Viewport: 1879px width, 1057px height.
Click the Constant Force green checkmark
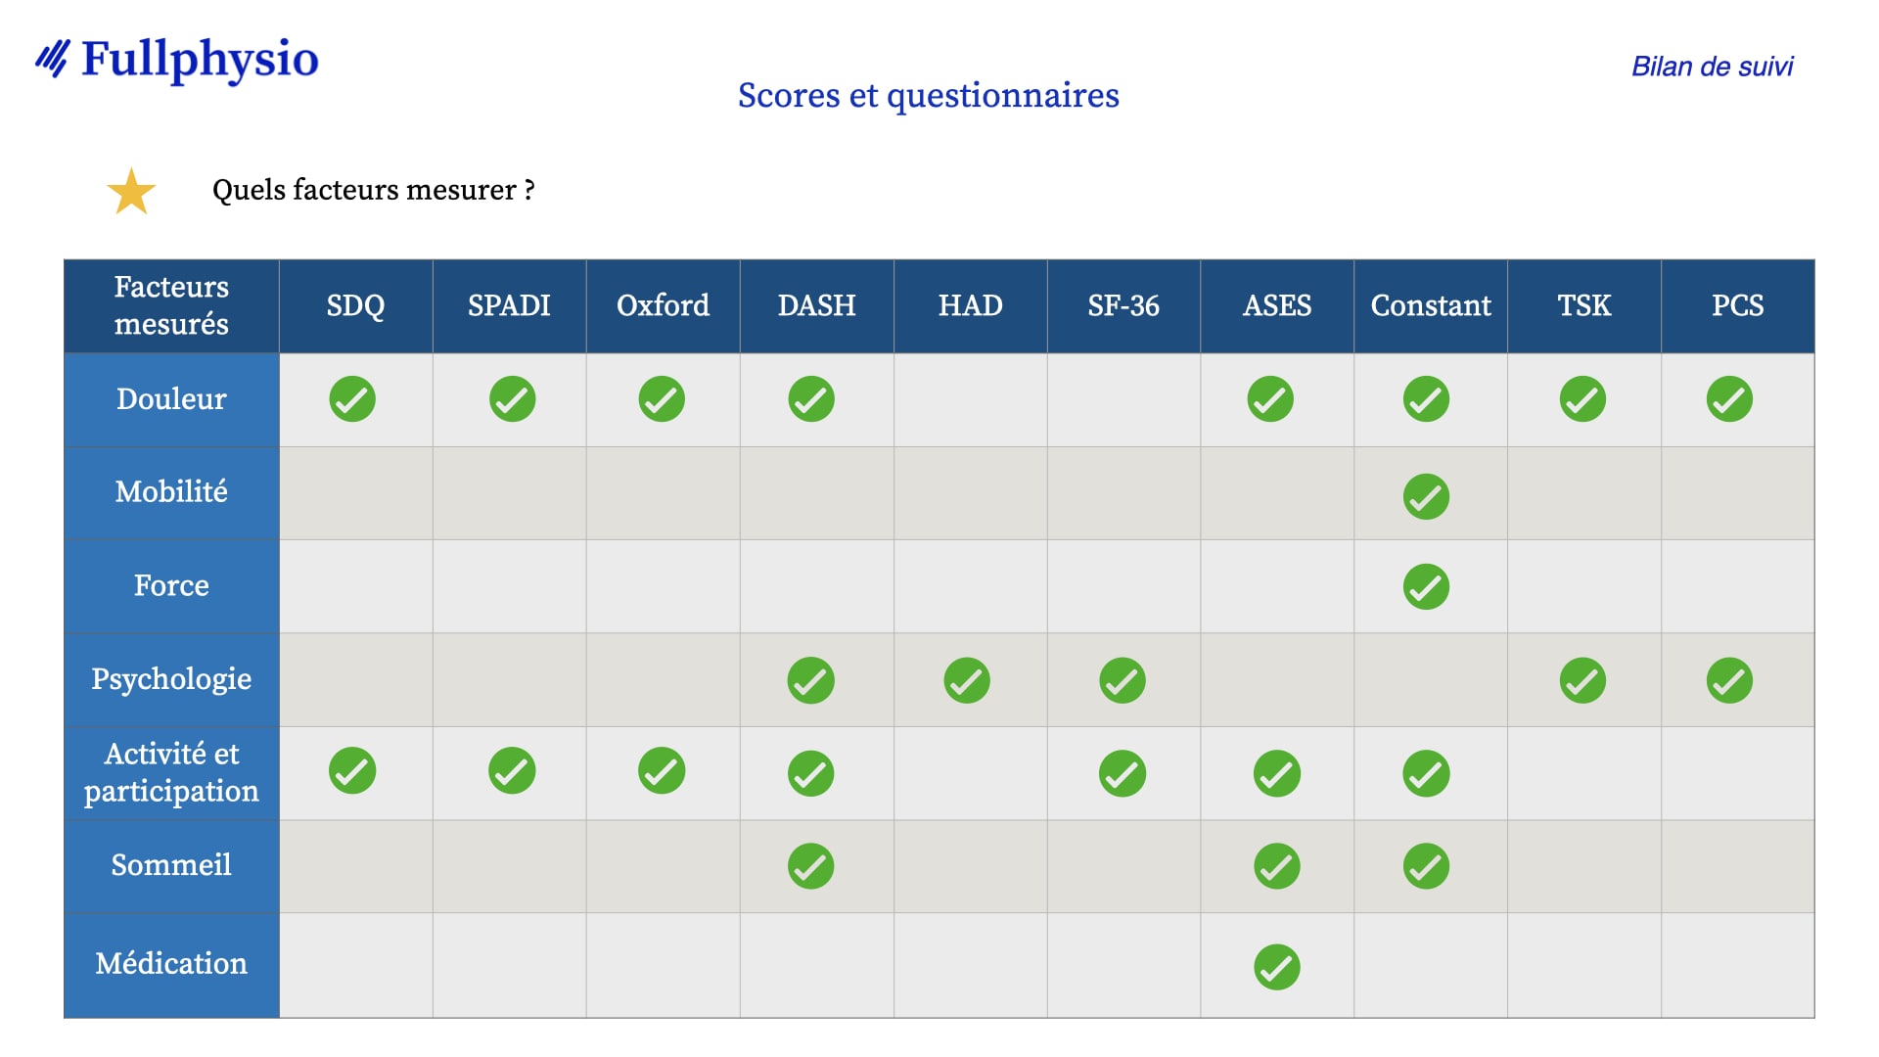(x=1426, y=587)
